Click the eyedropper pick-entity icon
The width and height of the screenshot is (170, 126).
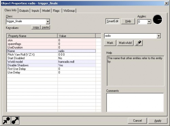pyautogui.click(x=138, y=43)
